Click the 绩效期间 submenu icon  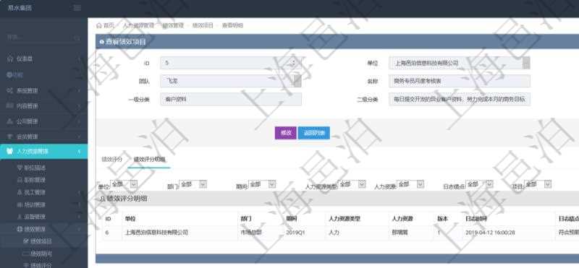pyautogui.click(x=26, y=254)
